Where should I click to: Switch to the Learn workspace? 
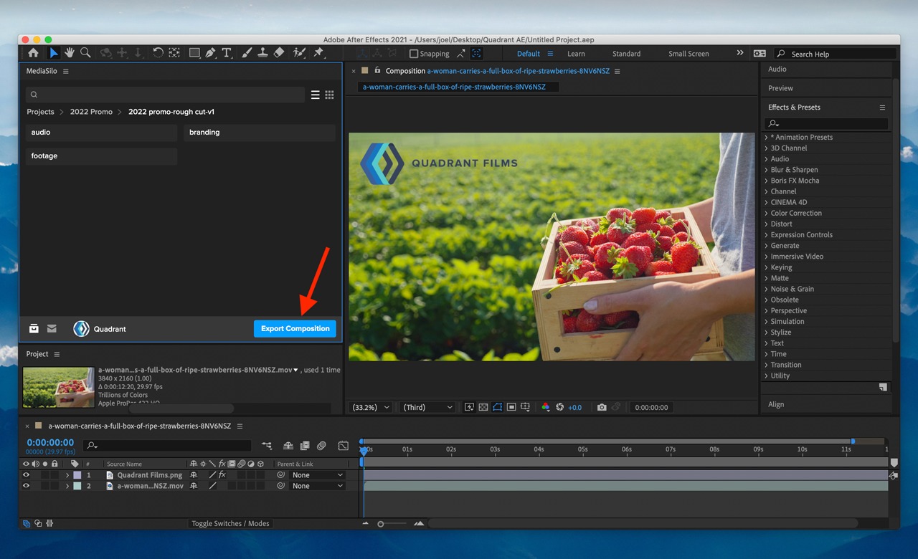(576, 54)
